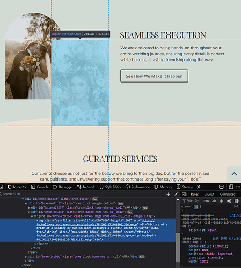Image resolution: width=241 pixels, height=268 pixels.
Task: Open the iframe selector icon
Action: 221,187
